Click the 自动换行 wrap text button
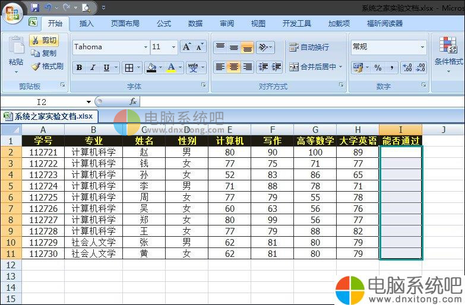 click(x=309, y=47)
